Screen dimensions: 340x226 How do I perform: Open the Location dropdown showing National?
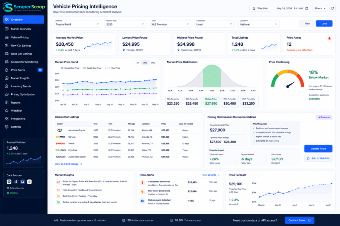coord(258,23)
